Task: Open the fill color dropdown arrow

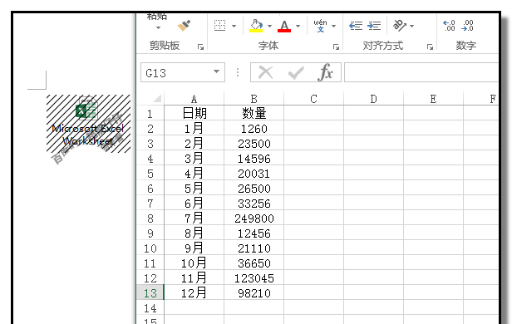Action: point(269,26)
